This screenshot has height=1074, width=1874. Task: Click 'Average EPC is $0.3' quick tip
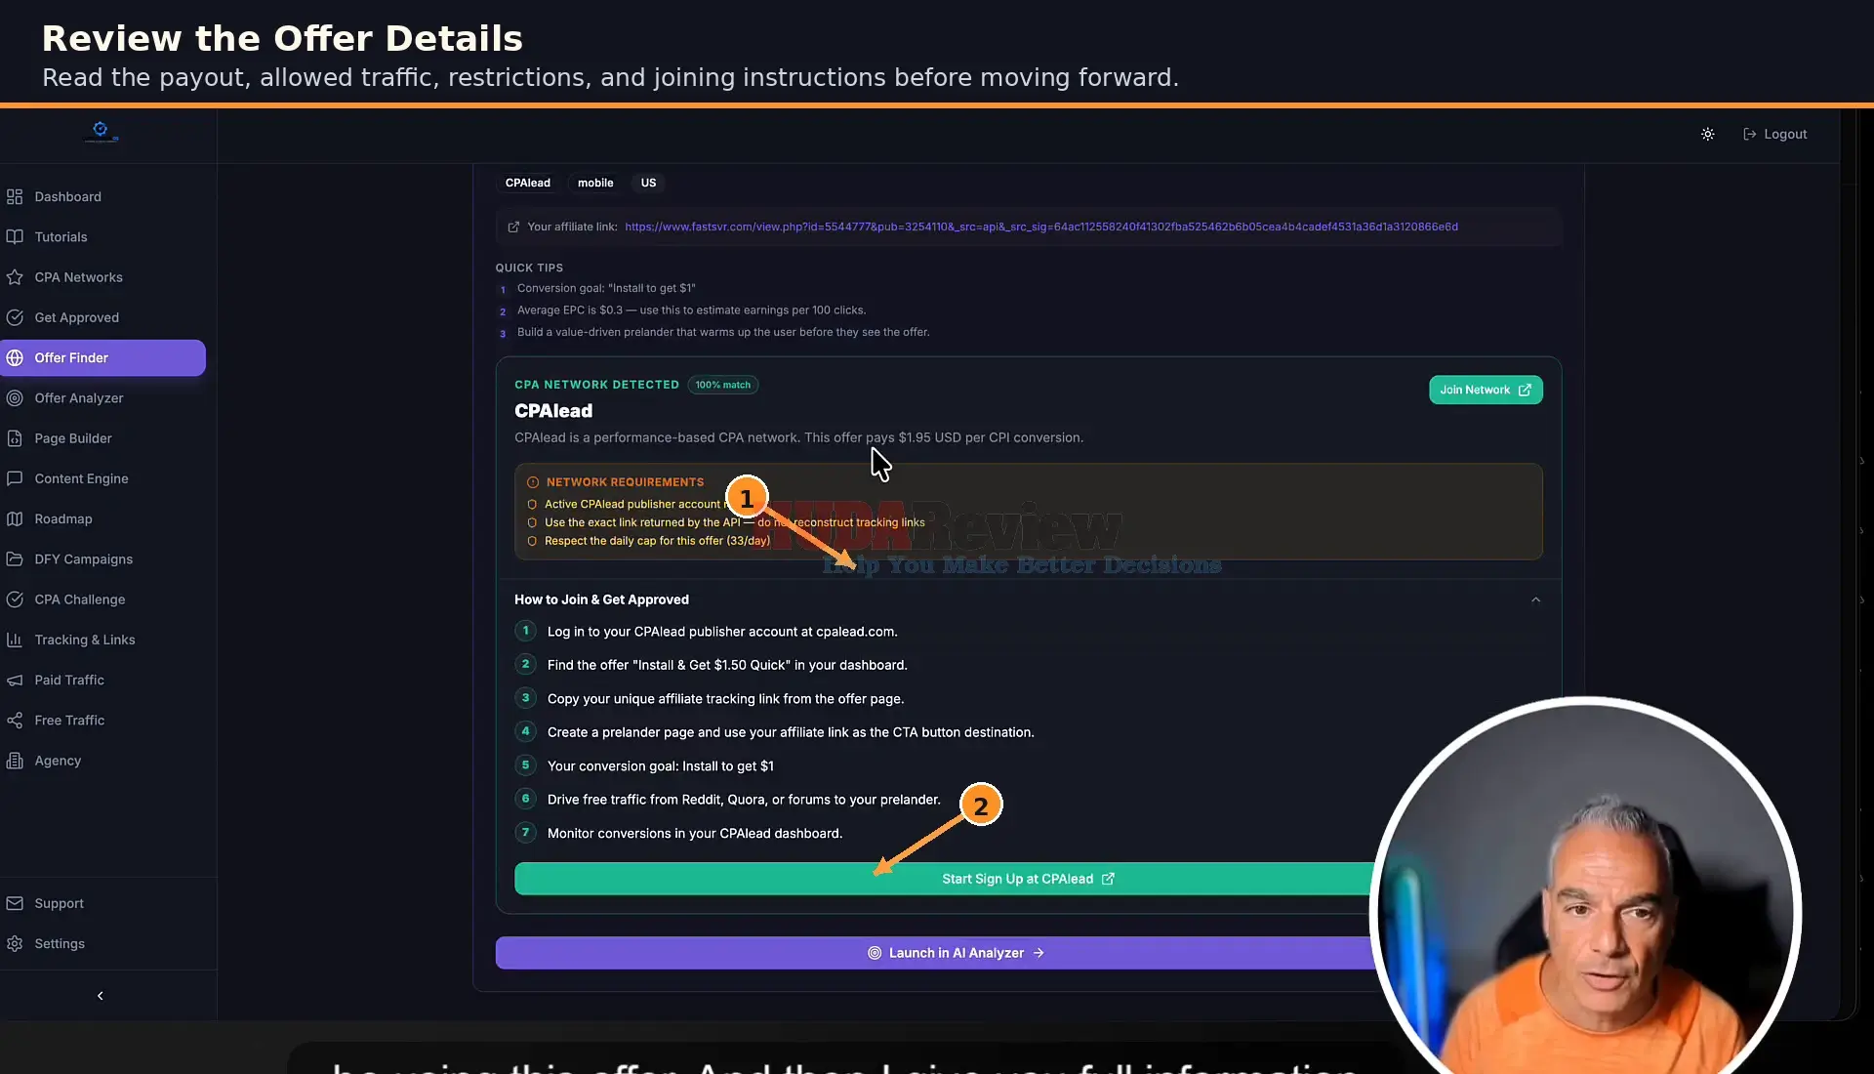pyautogui.click(x=691, y=310)
